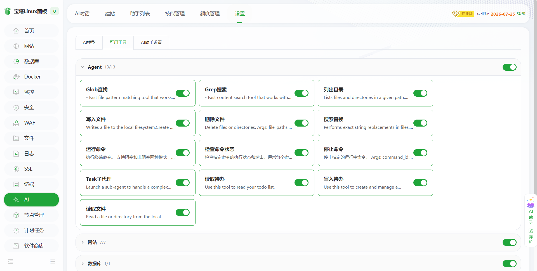The width and height of the screenshot is (537, 271).
Task: Click the Docker whale icon in sidebar
Action: pos(16,77)
